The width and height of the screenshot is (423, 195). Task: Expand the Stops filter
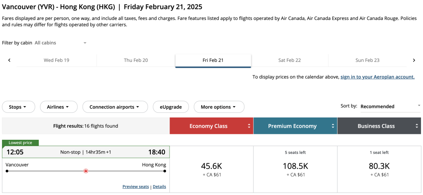point(18,107)
